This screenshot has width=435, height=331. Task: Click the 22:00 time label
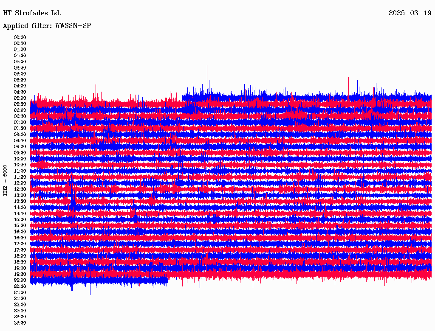(20, 305)
